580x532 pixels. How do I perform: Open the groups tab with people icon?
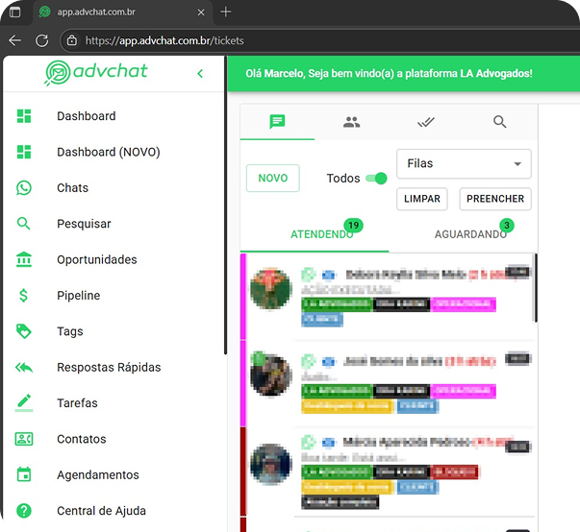(351, 122)
